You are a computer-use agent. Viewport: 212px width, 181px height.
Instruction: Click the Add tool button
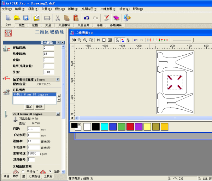[29, 107]
